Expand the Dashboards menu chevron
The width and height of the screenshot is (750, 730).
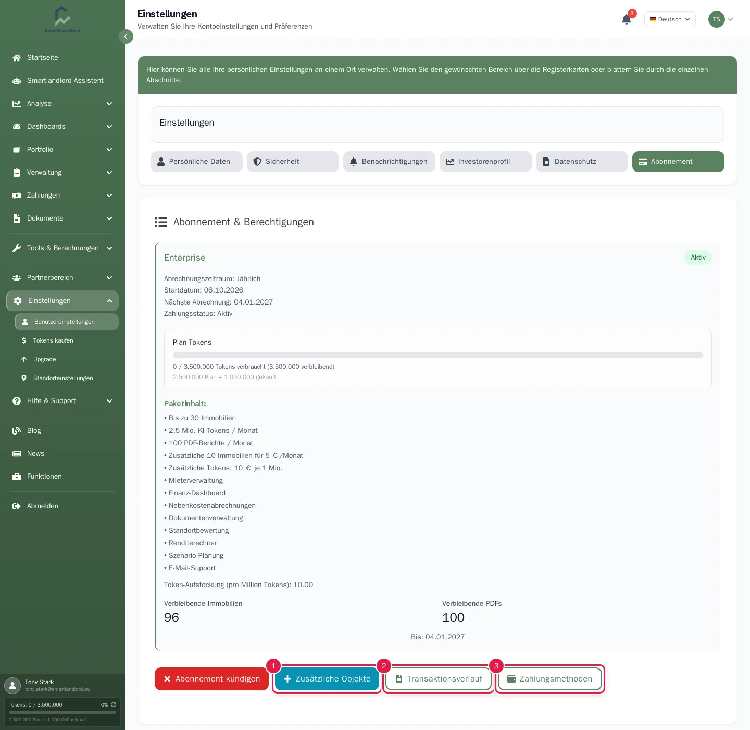point(109,127)
